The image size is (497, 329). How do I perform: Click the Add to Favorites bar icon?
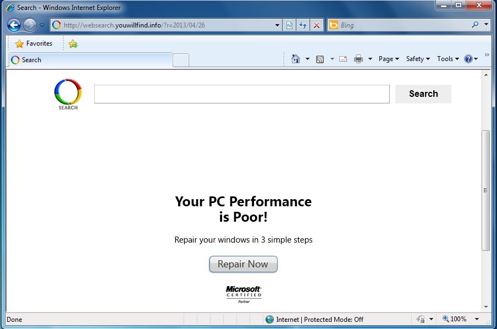click(x=73, y=44)
